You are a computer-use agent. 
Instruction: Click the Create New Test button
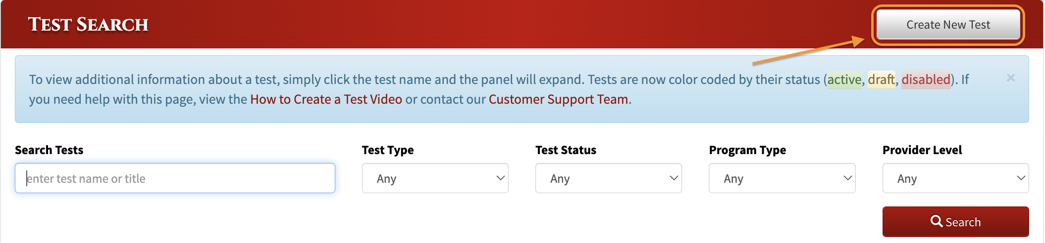click(948, 25)
